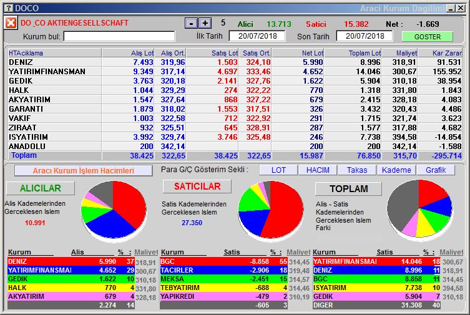
Task: Select the AKYATIRIM row in top table
Action: [x=235, y=99]
